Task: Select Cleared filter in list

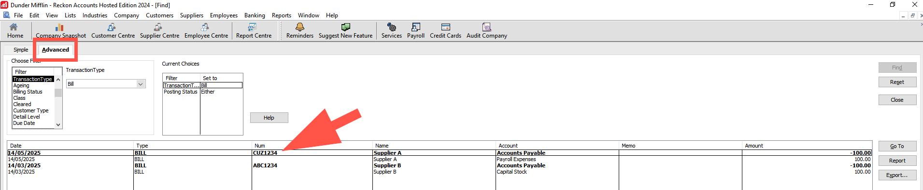Action: 22,104
